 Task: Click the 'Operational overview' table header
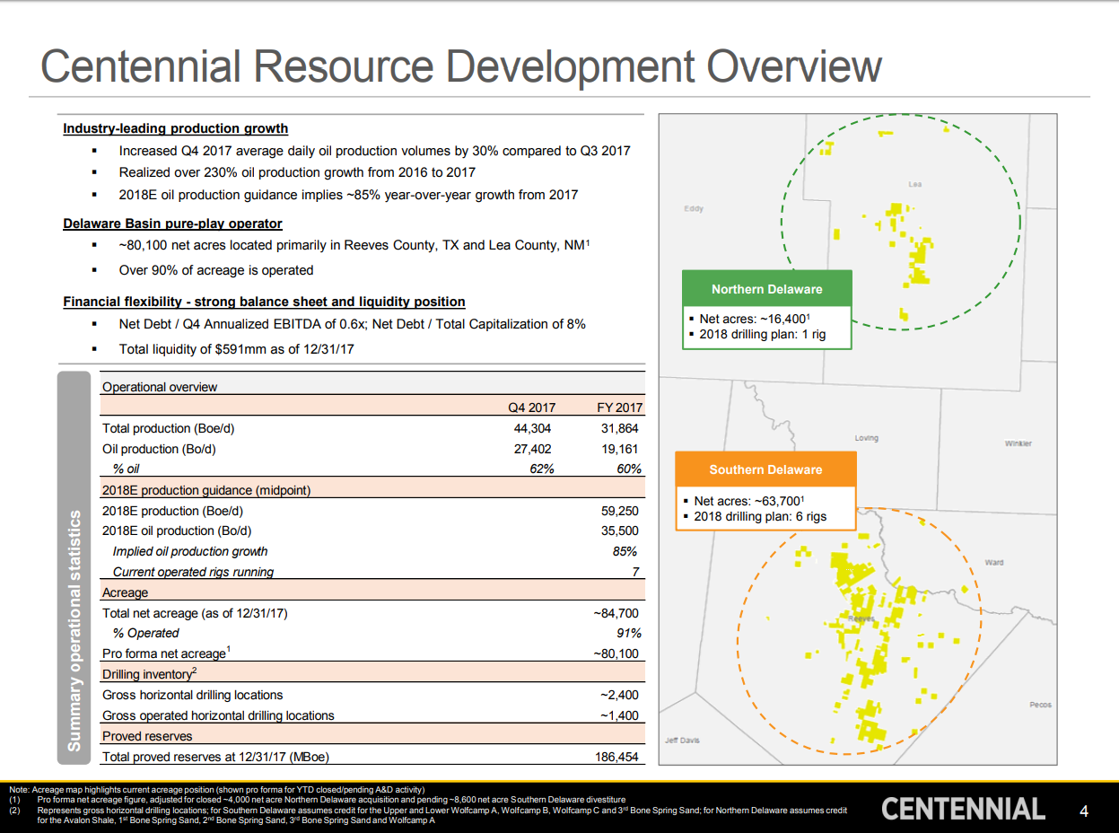coord(160,387)
